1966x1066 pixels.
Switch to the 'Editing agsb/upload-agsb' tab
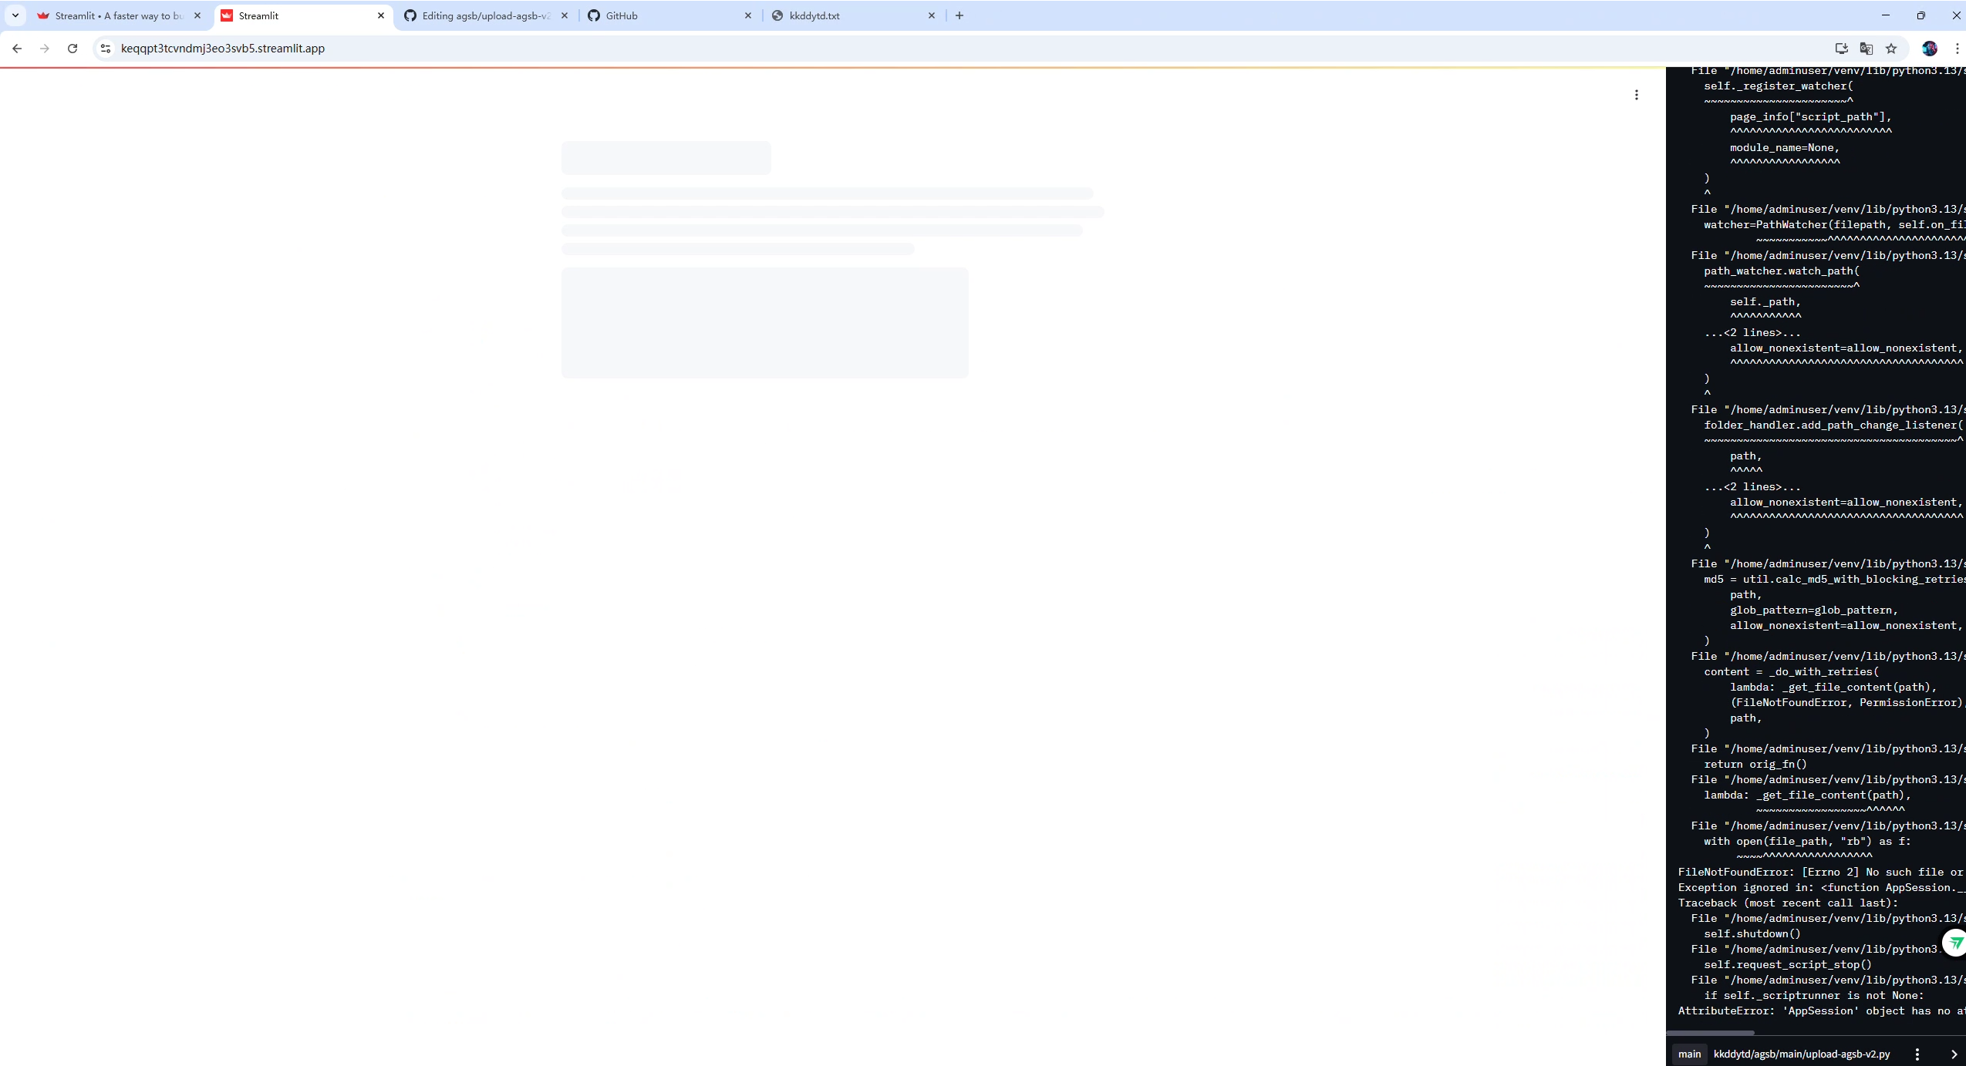click(x=486, y=15)
